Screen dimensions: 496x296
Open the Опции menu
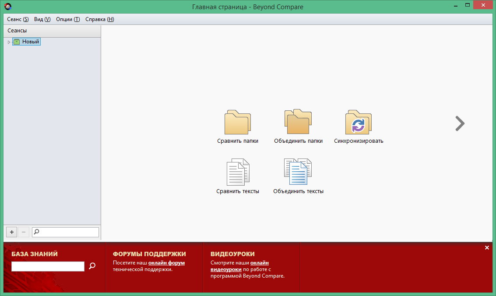pos(68,19)
